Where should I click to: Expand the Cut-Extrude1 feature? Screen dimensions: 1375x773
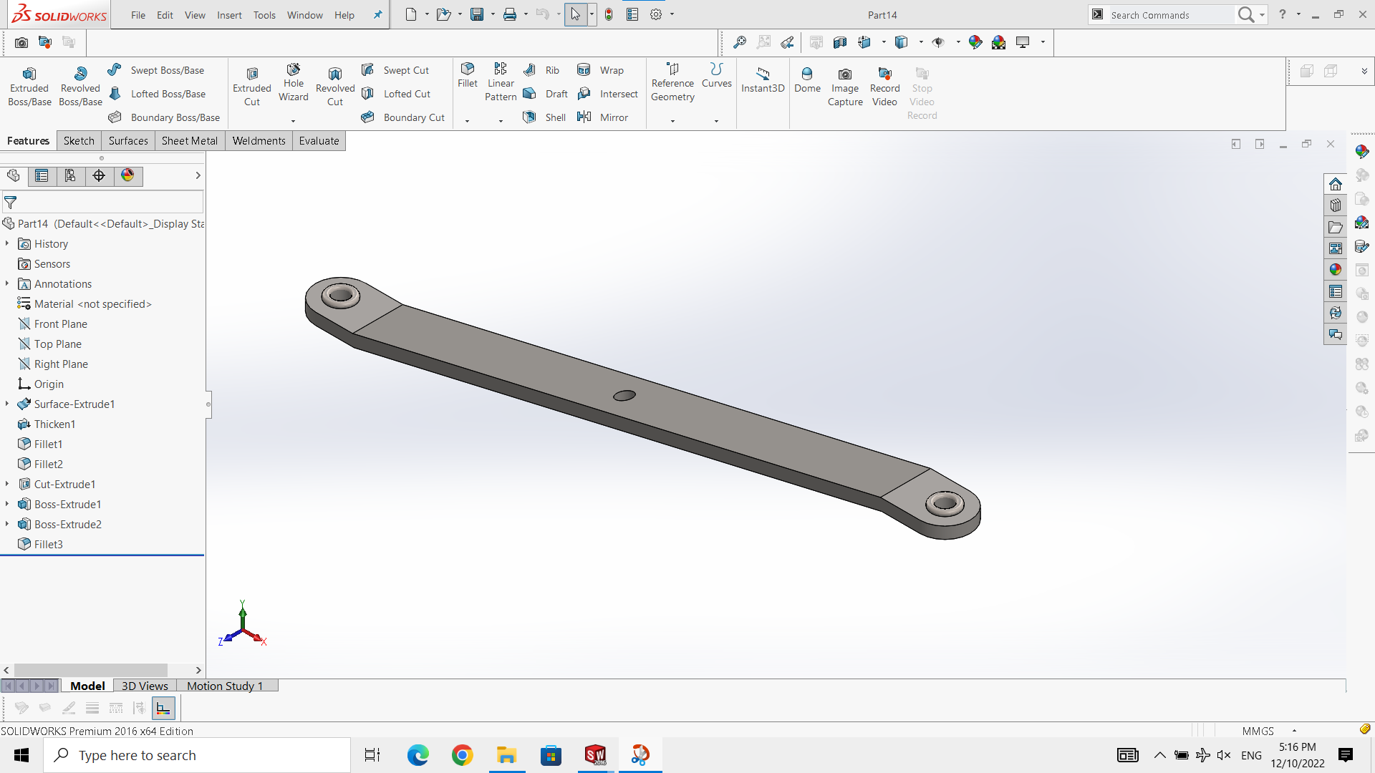point(7,484)
